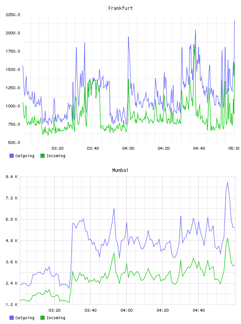241x324 pixels.
Task: Click the 03:20 time label in Frankfurt
Action: [57, 148]
